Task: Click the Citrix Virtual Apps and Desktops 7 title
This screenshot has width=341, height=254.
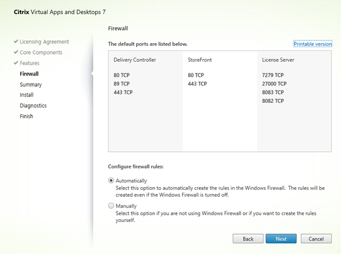Action: click(60, 12)
